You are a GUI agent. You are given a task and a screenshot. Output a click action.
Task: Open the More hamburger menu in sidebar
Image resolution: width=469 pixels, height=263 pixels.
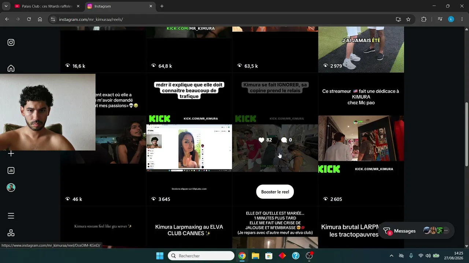[x=11, y=216]
